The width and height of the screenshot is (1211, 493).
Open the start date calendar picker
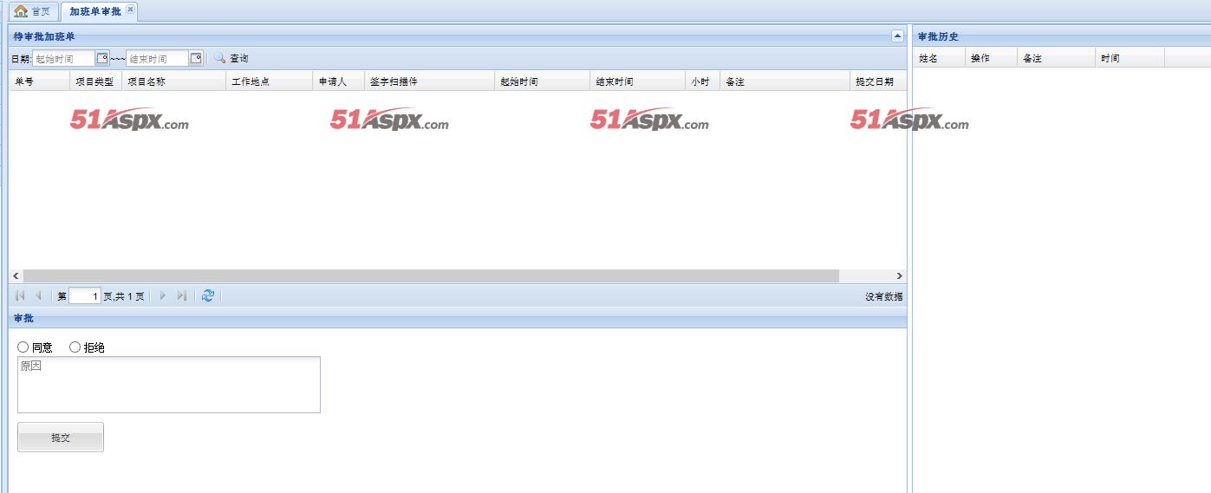tap(102, 58)
